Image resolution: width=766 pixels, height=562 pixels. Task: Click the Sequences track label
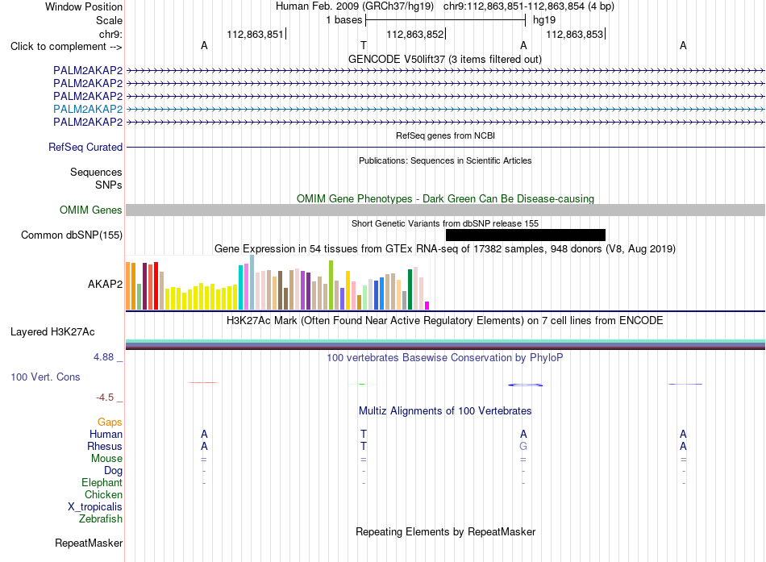pyautogui.click(x=96, y=172)
